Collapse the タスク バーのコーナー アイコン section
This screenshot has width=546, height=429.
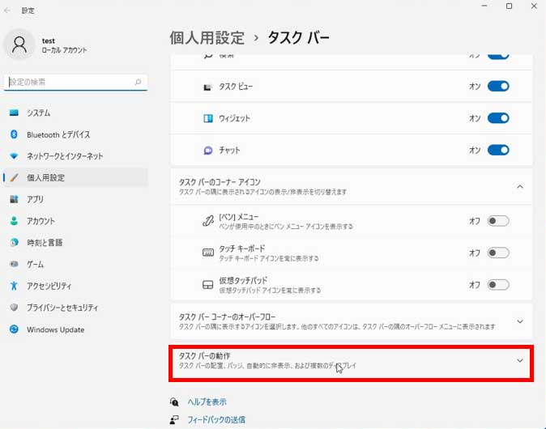519,186
